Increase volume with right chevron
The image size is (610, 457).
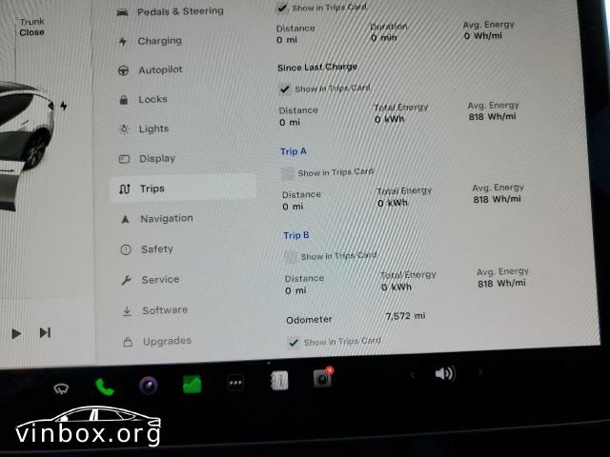coord(479,372)
